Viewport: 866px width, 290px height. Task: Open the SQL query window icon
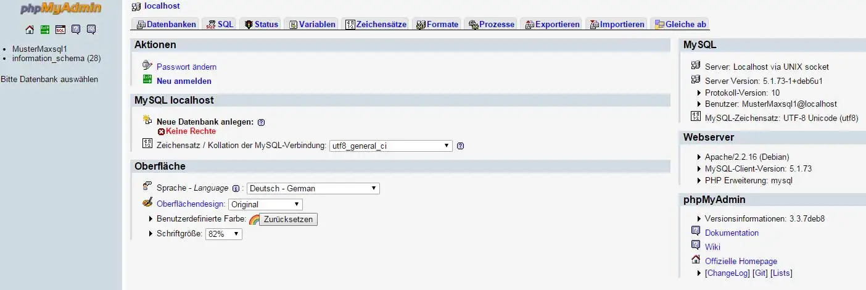60,30
